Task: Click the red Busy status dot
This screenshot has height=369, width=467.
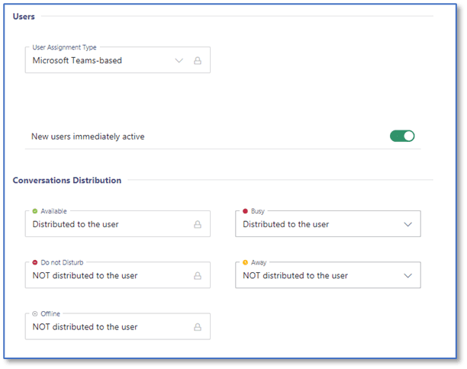Action: point(245,211)
